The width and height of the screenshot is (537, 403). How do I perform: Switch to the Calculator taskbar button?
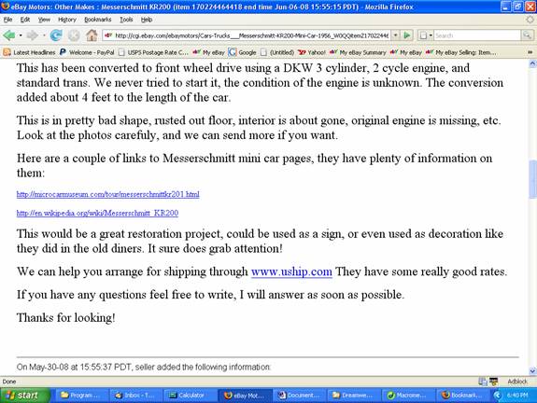click(x=191, y=396)
